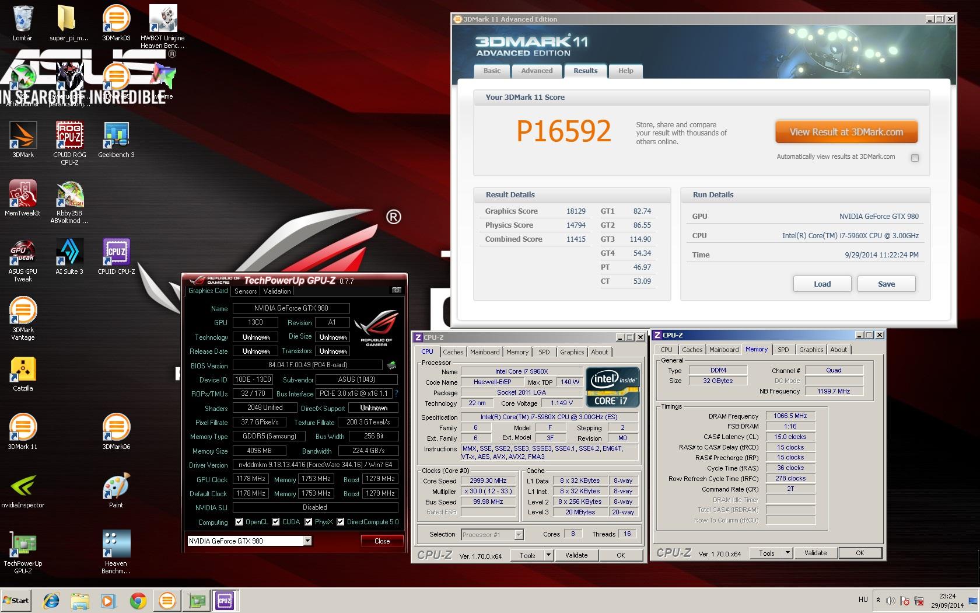Click the Load button in 3DMark 11
The image size is (980, 613).
(x=822, y=284)
